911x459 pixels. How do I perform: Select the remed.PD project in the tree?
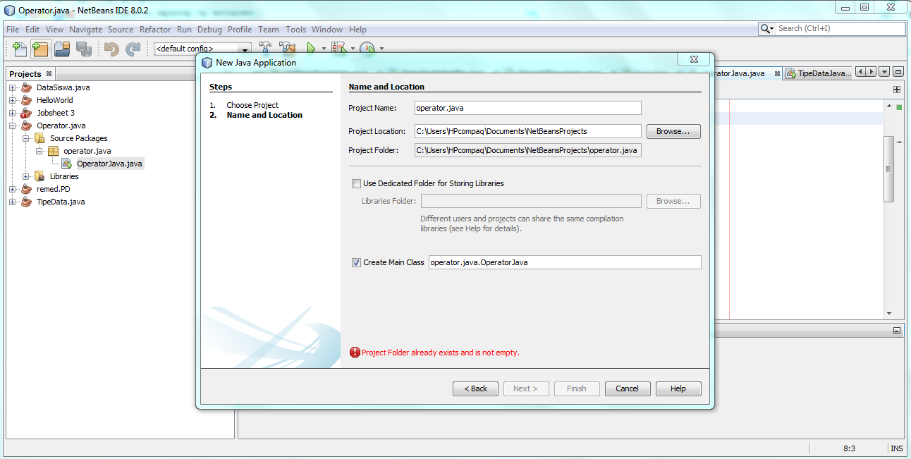pyautogui.click(x=54, y=189)
